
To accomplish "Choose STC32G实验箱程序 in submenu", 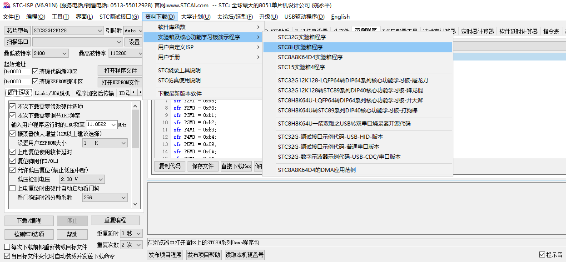I will [x=358, y=37].
